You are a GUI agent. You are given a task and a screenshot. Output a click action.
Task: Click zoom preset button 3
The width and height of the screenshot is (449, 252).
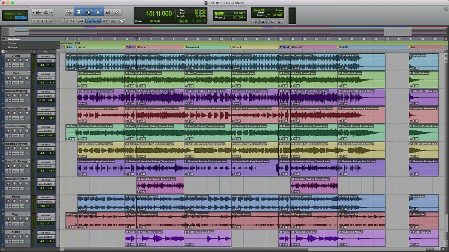tap(42, 21)
